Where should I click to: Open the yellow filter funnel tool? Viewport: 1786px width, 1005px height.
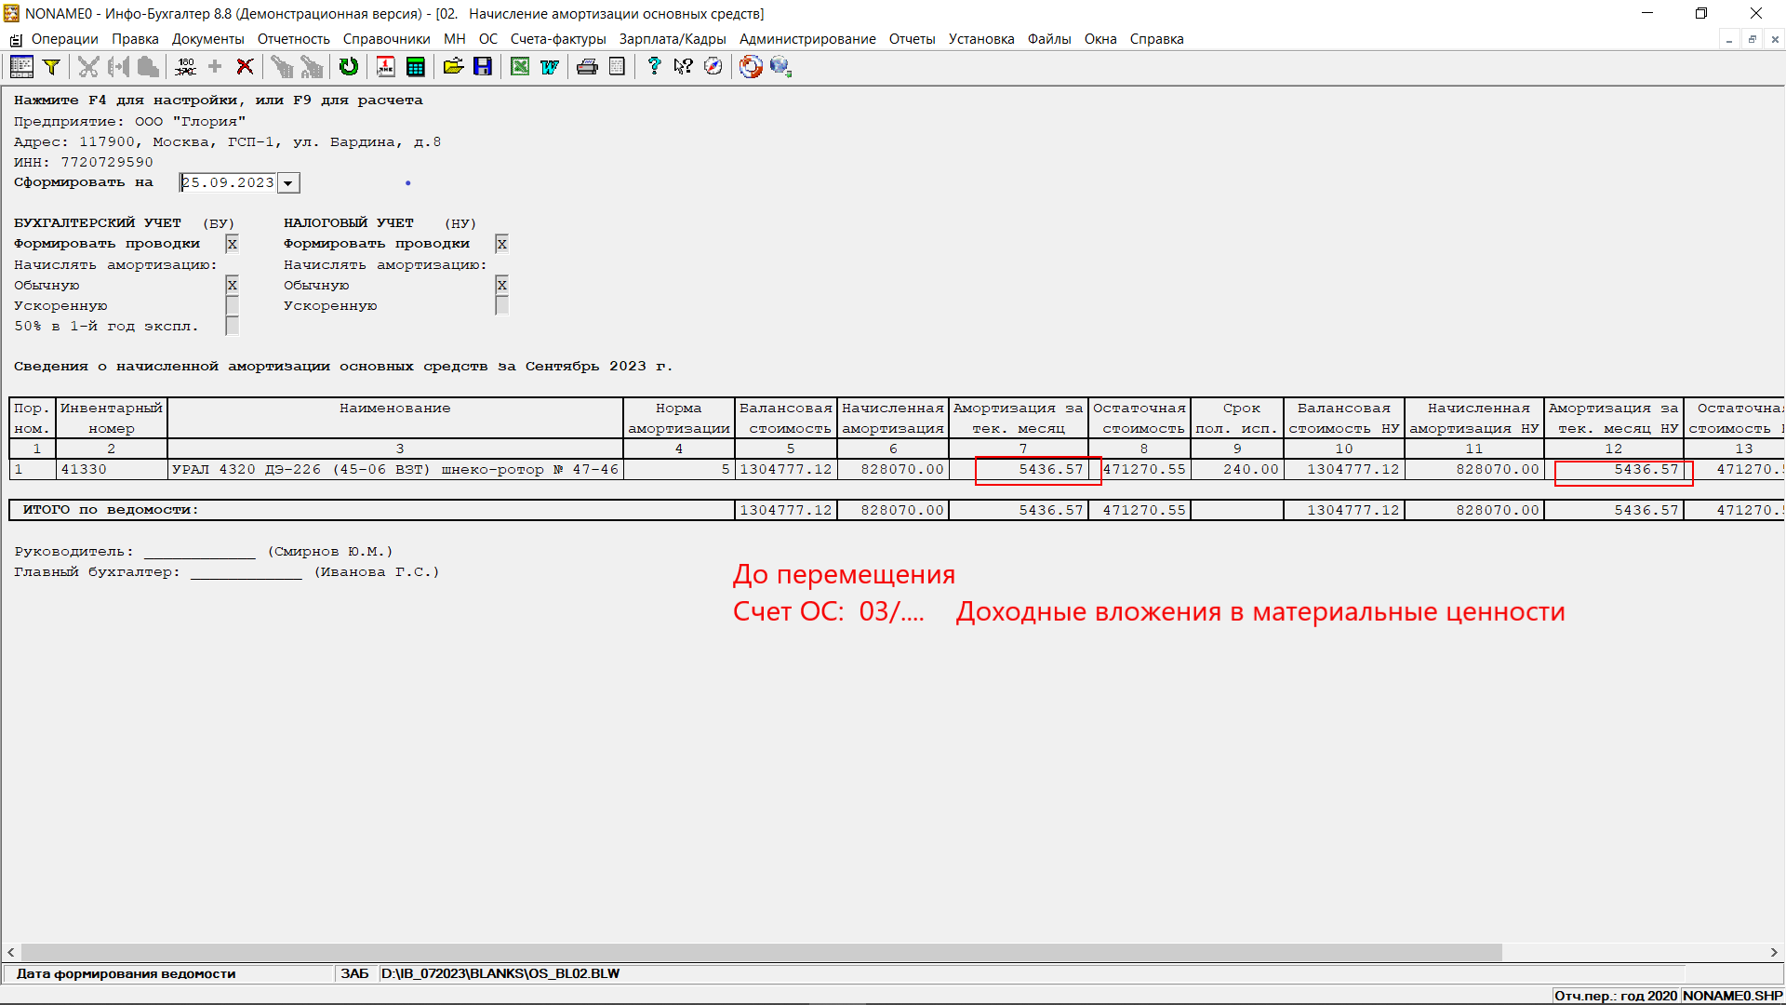point(52,66)
